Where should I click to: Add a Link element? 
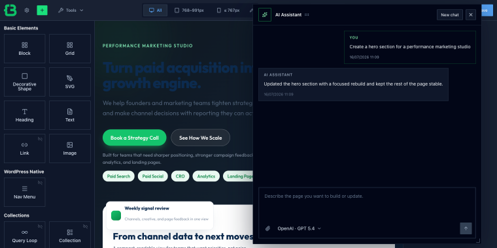[24, 148]
